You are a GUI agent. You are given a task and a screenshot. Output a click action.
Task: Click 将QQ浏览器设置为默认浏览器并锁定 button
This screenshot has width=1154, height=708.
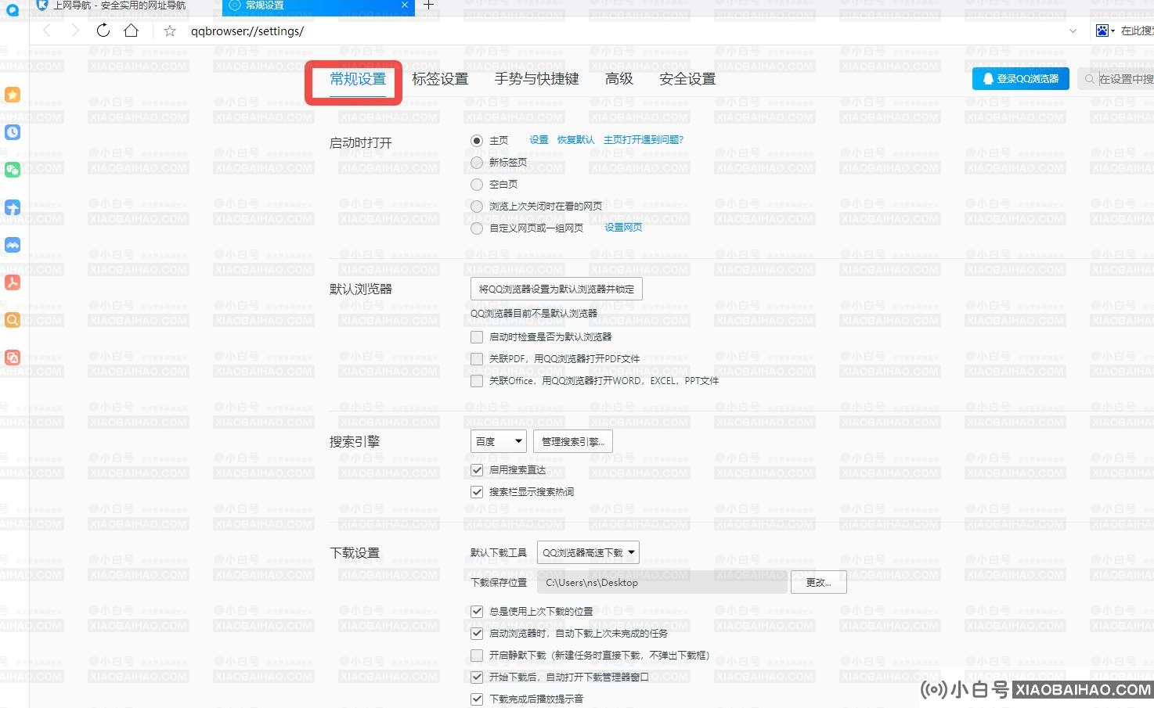pyautogui.click(x=557, y=289)
